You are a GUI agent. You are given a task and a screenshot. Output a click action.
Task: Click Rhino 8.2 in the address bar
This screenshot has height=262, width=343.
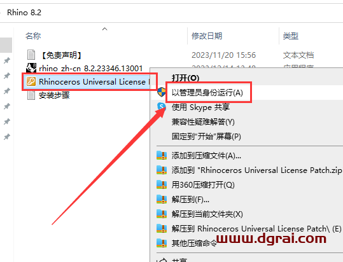coord(24,13)
